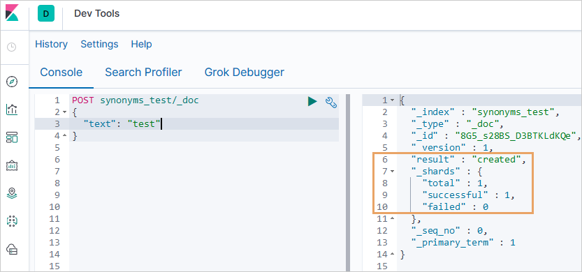The width and height of the screenshot is (582, 272).
Task: Open Maps pin icon in sidebar
Action: pos(13,193)
